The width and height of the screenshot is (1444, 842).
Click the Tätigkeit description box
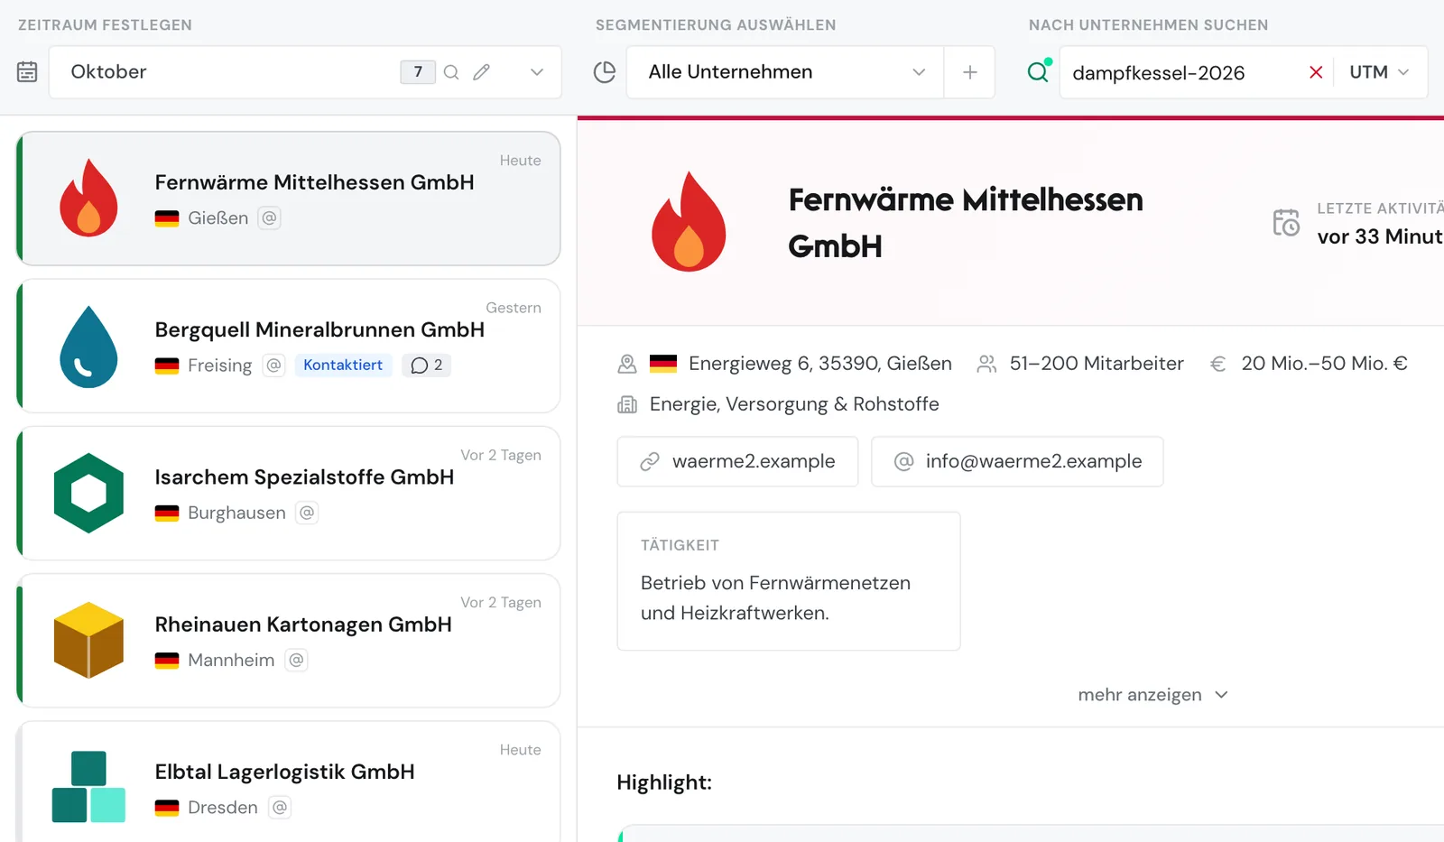point(789,581)
